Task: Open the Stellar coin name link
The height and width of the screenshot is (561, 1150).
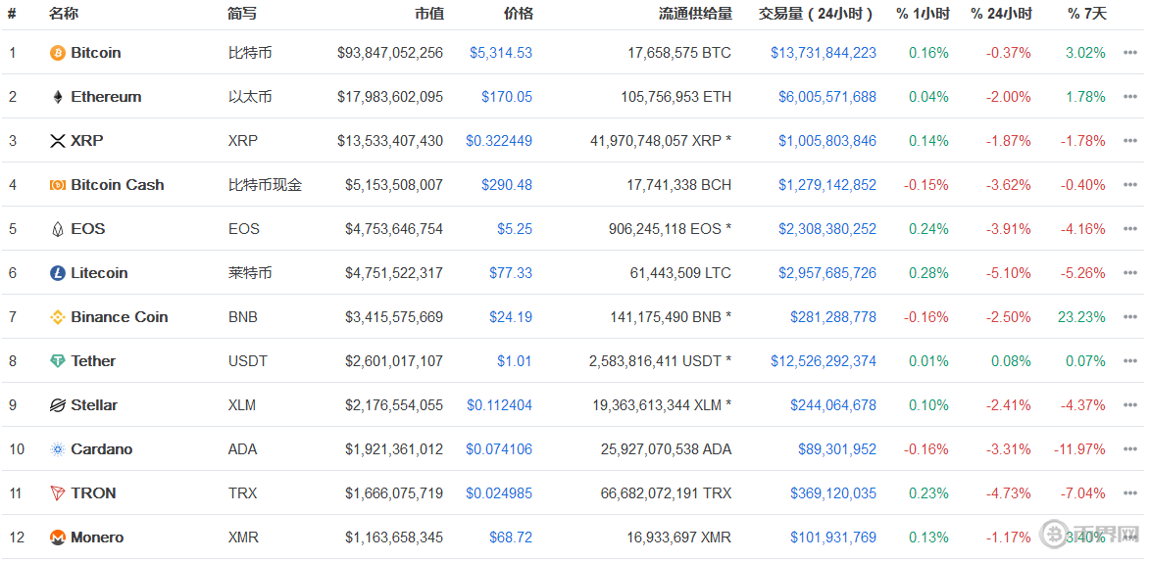Action: pos(94,405)
